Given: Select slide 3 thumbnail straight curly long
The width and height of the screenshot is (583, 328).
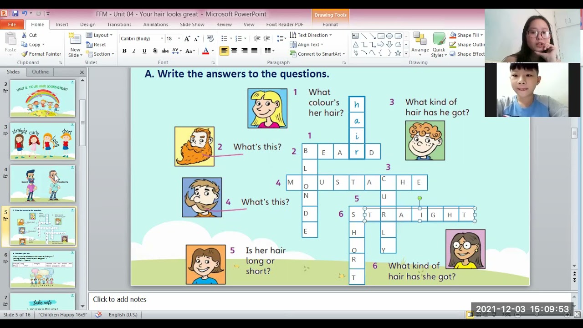Looking at the screenshot, I should pyautogui.click(x=43, y=141).
